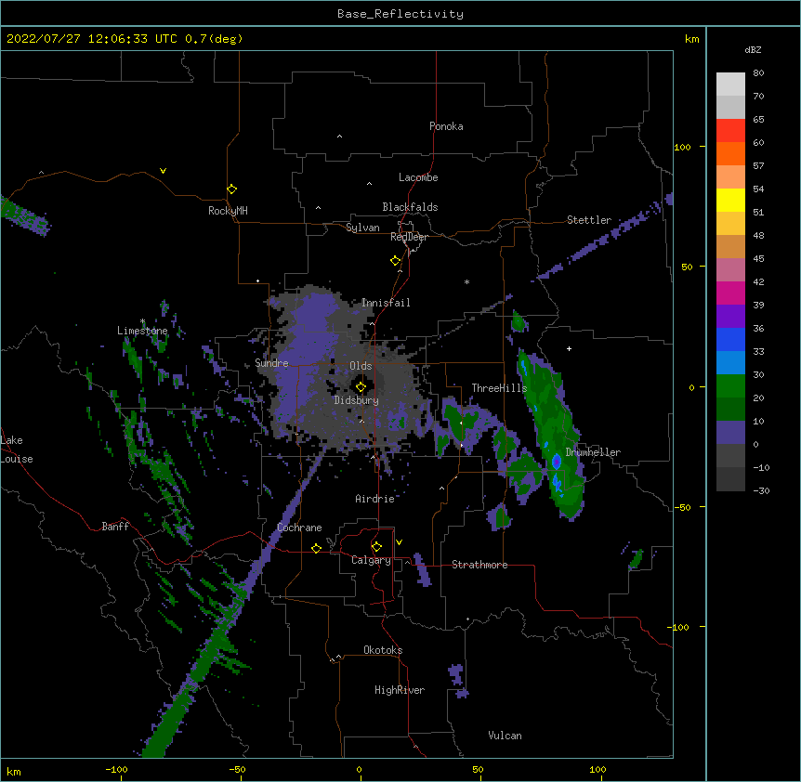Viewport: 801px width, 782px height.
Task: Click the white plus marker north of Drumheller
Action: point(569,348)
